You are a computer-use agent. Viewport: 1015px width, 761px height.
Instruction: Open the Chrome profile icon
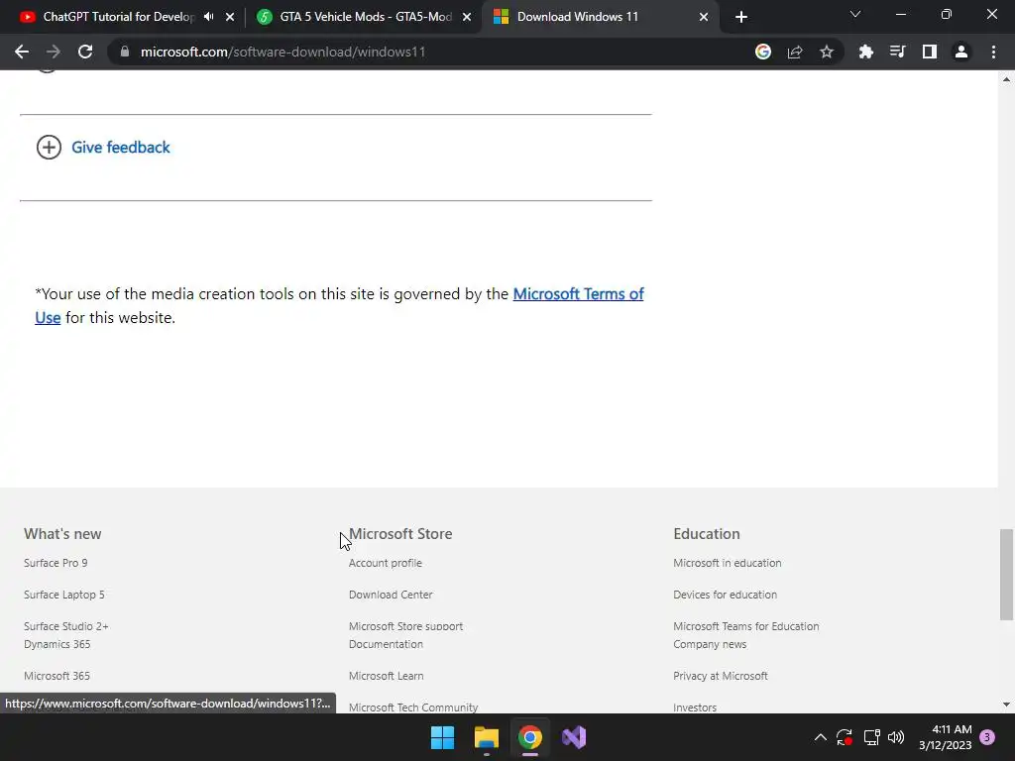[x=961, y=52]
